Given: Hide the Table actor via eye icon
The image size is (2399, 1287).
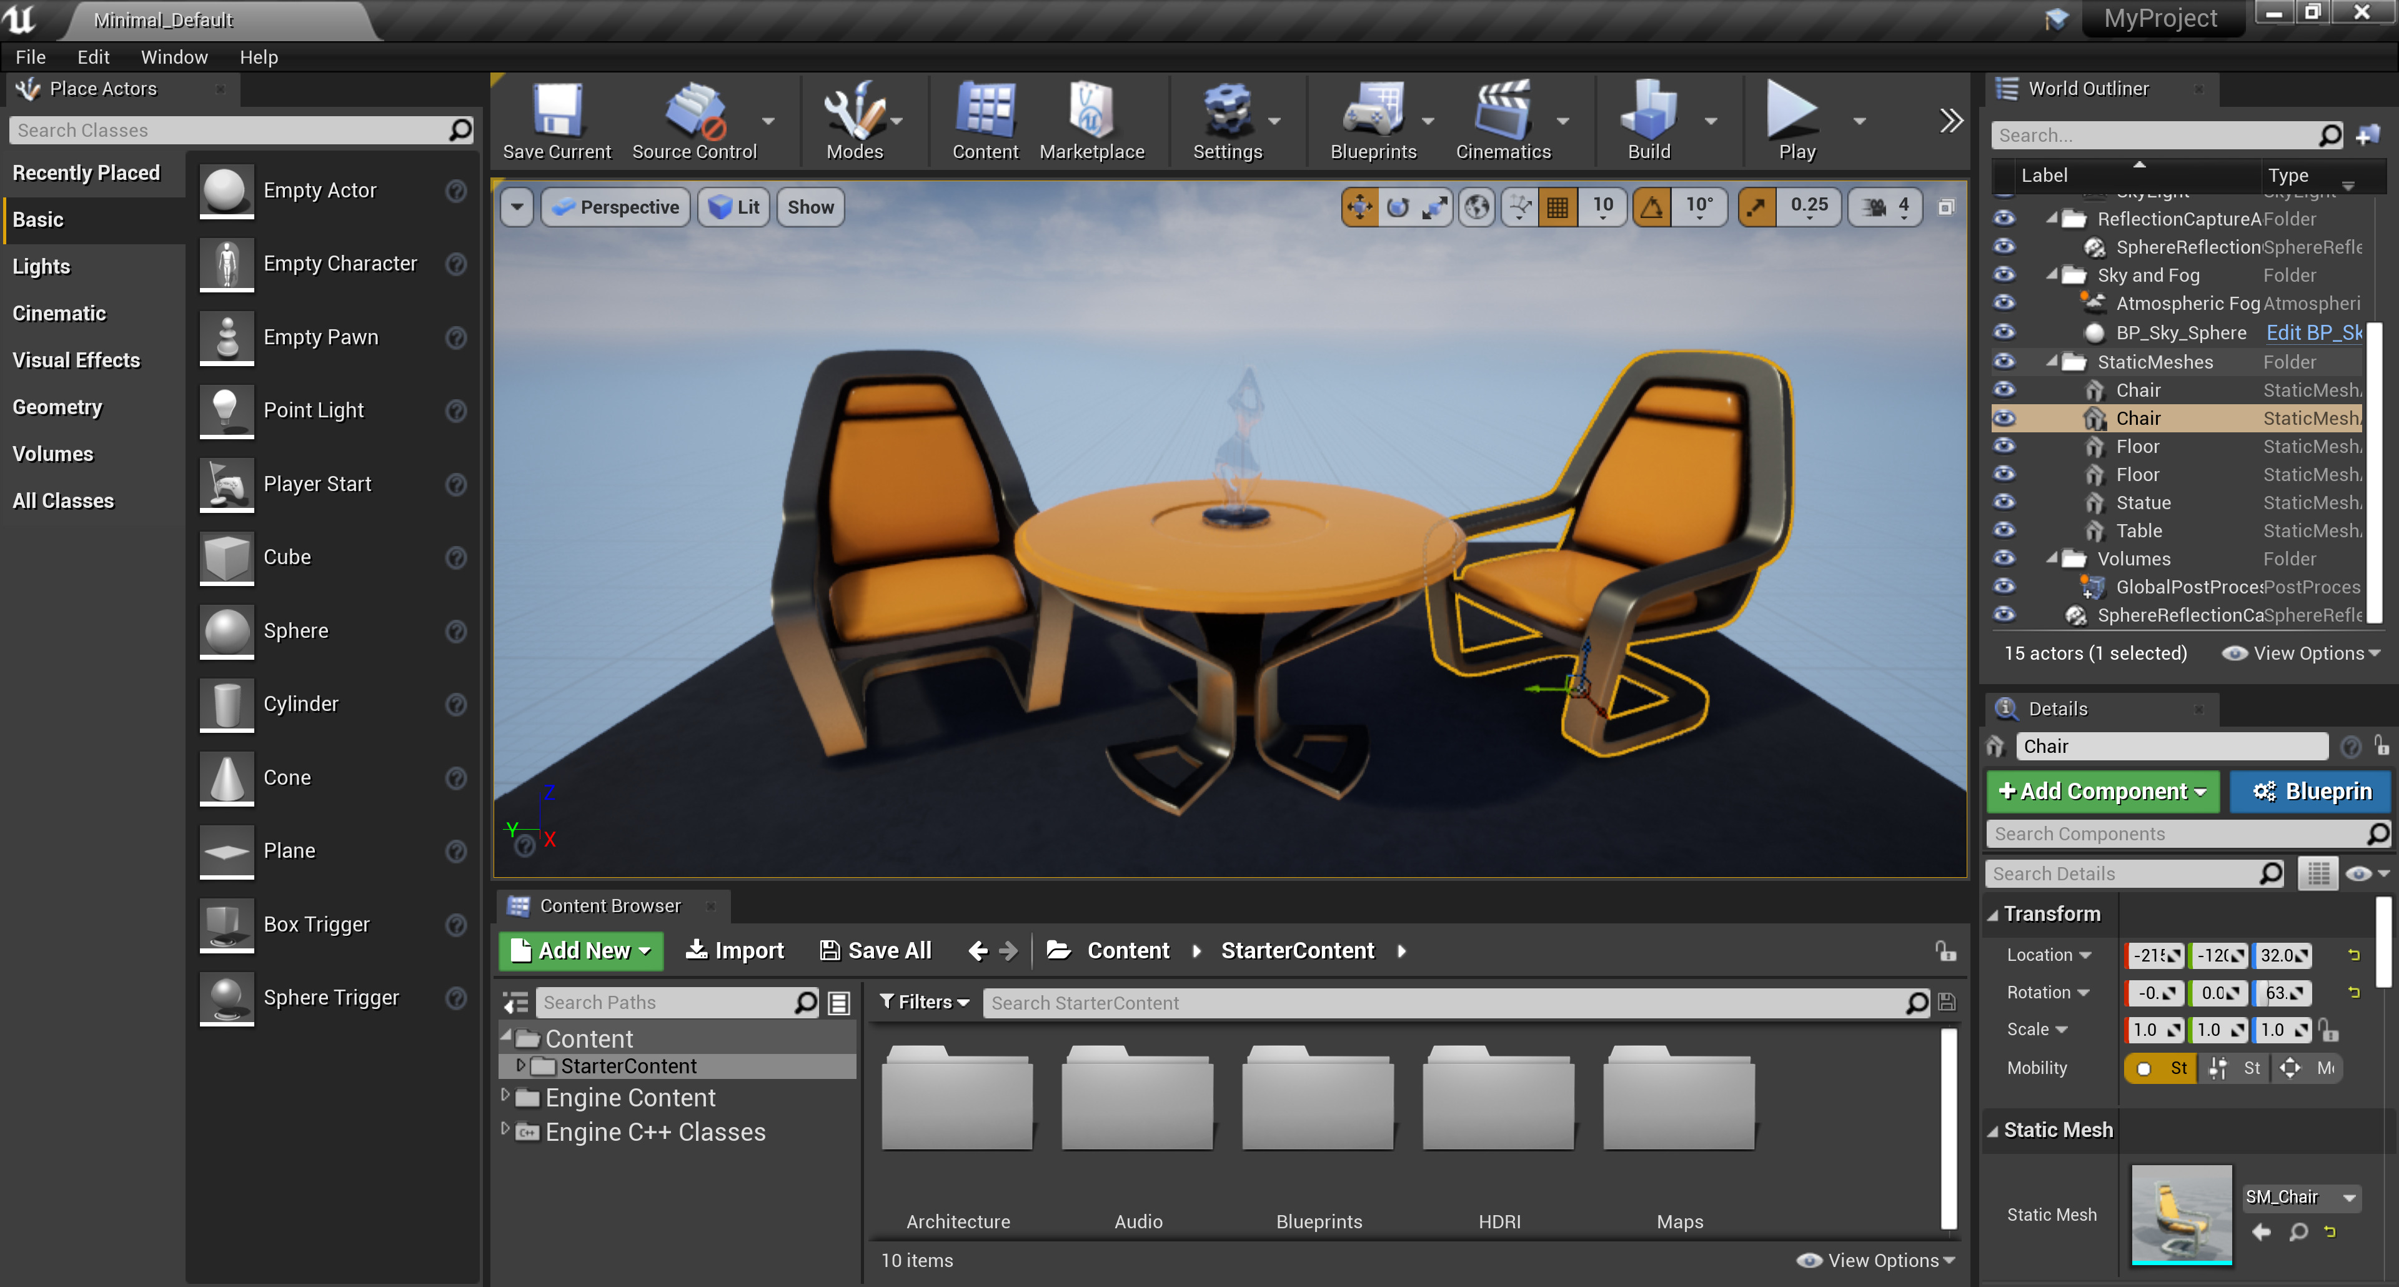Looking at the screenshot, I should 2004,531.
